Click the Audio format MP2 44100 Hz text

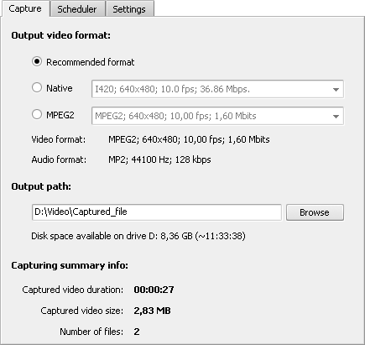pyautogui.click(x=159, y=159)
